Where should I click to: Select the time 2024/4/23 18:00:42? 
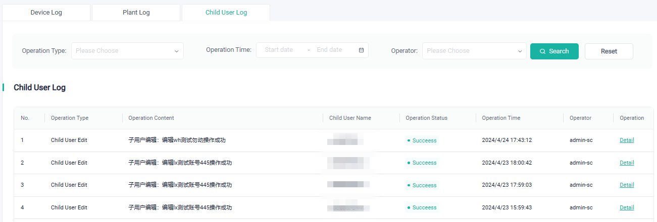coord(507,163)
